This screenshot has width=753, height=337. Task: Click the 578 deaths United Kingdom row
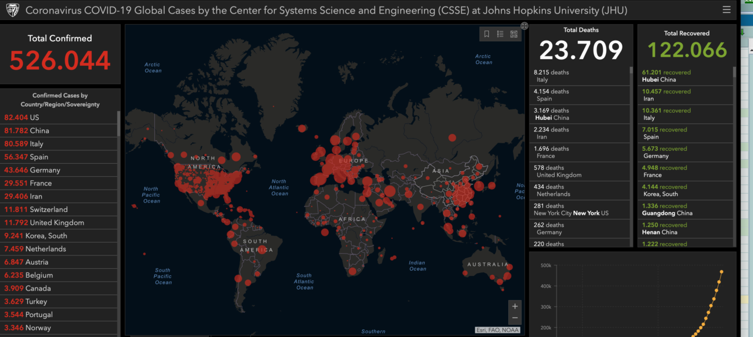pos(579,171)
